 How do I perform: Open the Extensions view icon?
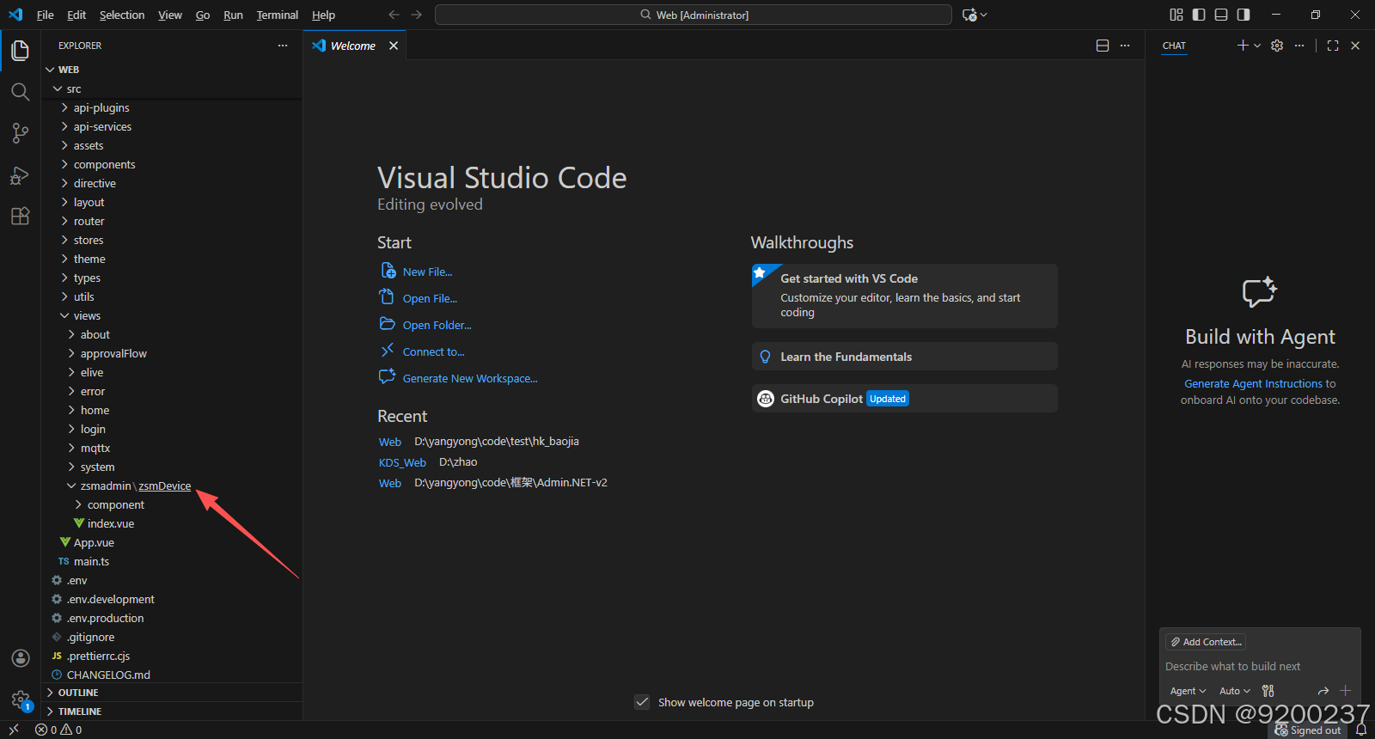pyautogui.click(x=21, y=216)
